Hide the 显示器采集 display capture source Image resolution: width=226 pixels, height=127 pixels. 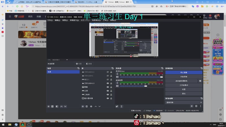pyautogui.click(x=108, y=98)
